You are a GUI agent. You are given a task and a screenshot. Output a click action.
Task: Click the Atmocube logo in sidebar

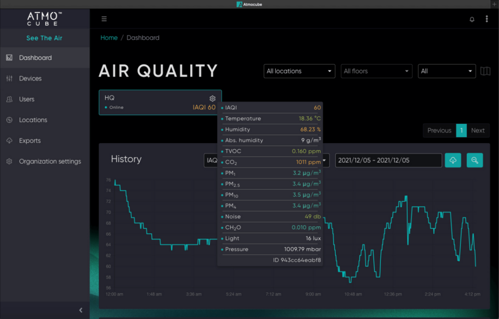44,19
